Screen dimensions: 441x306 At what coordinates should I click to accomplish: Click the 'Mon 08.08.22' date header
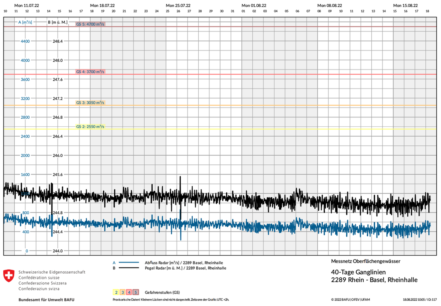[x=330, y=5]
